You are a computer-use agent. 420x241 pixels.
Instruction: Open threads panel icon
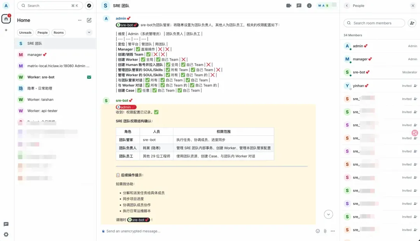(299, 5)
